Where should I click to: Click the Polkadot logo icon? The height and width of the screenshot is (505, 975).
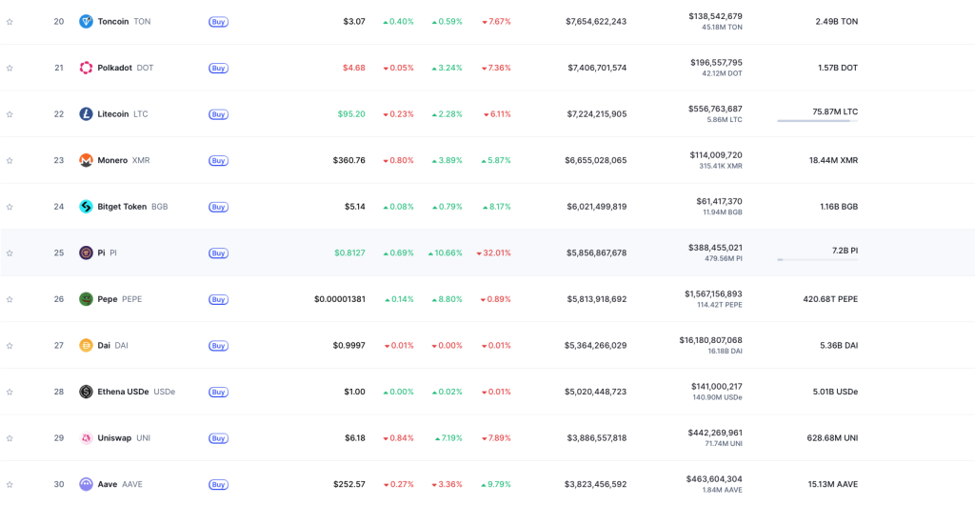click(86, 68)
